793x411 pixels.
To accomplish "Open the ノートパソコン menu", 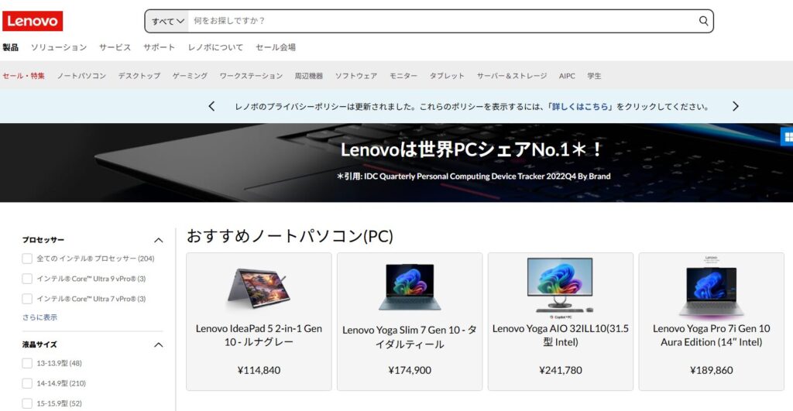I will click(81, 76).
